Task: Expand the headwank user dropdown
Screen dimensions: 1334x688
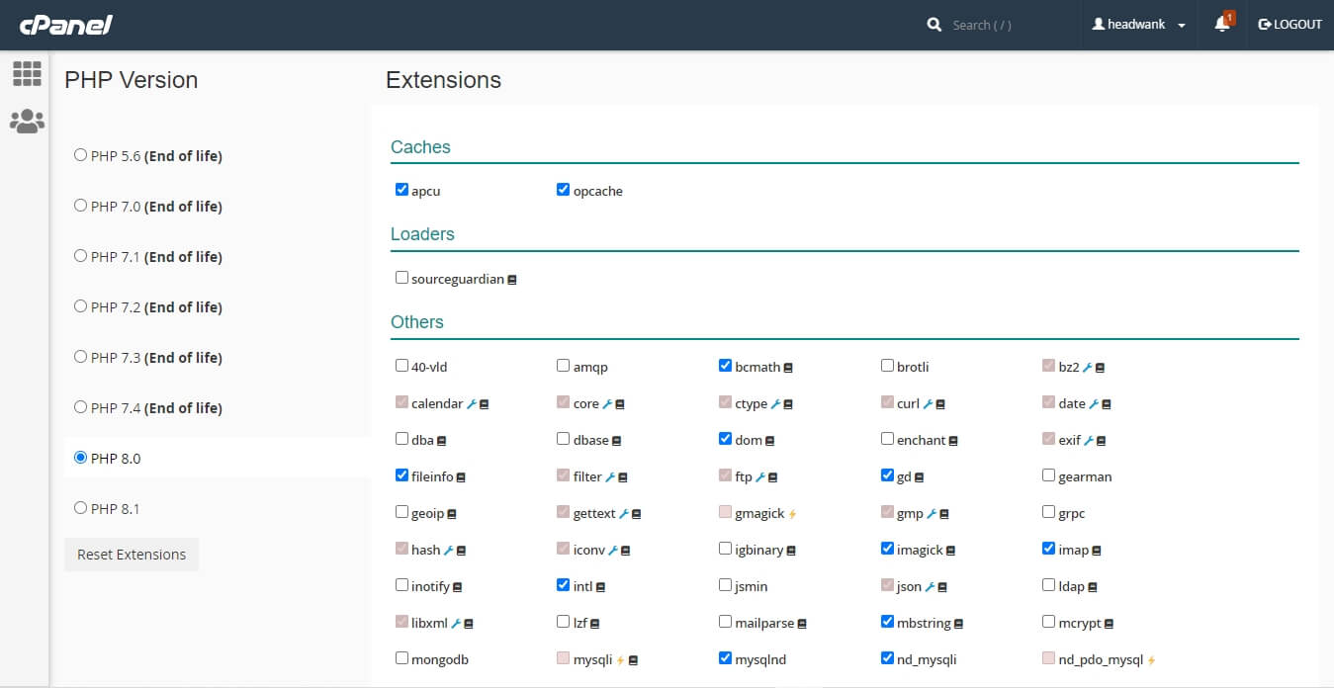Action: click(1139, 25)
